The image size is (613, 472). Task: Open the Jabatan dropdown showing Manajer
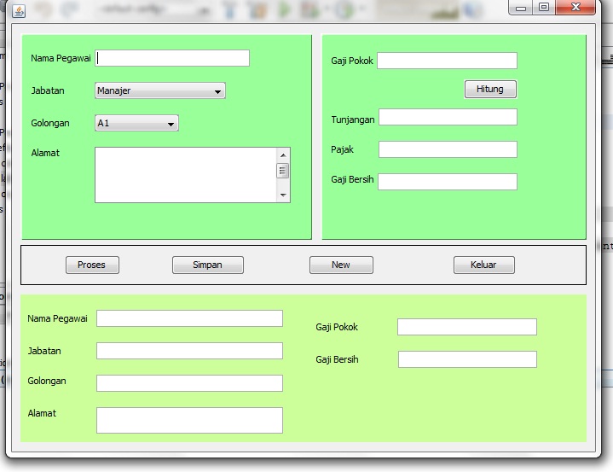[160, 90]
